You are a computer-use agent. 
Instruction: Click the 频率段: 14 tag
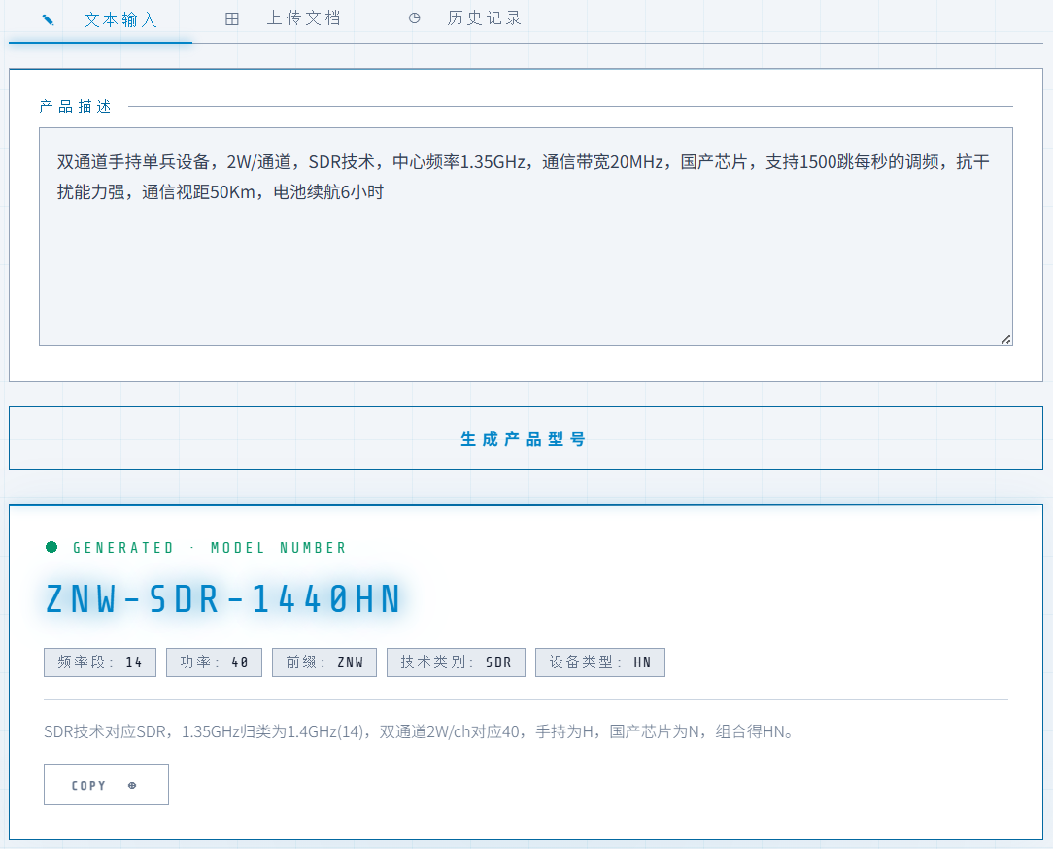100,662
